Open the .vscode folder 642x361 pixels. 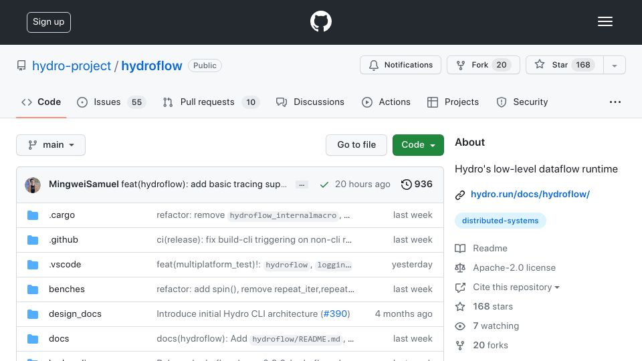click(65, 265)
